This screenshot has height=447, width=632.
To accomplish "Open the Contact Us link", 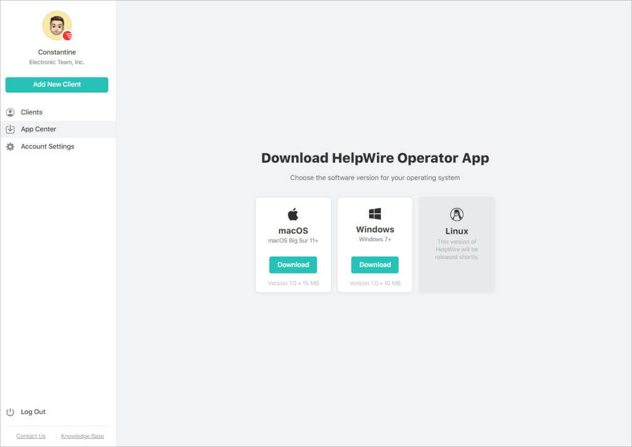I will [x=30, y=435].
